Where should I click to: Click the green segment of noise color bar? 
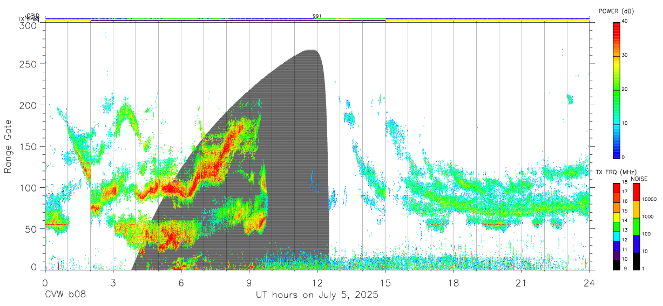(636, 227)
